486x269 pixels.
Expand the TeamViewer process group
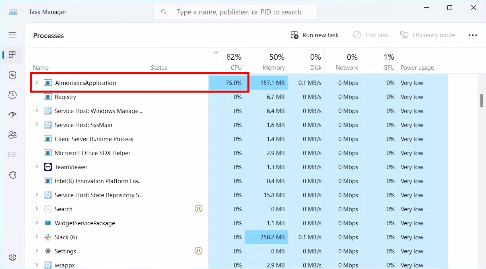(36, 167)
